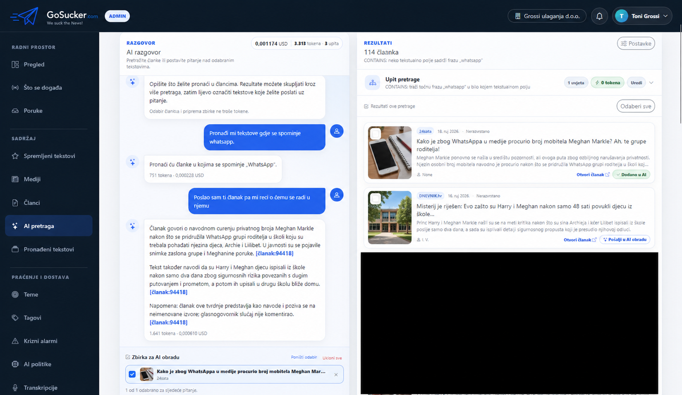Screen dimensions: 682x395
Task: Click Pošalji u AI obradu button
Action: 625,240
